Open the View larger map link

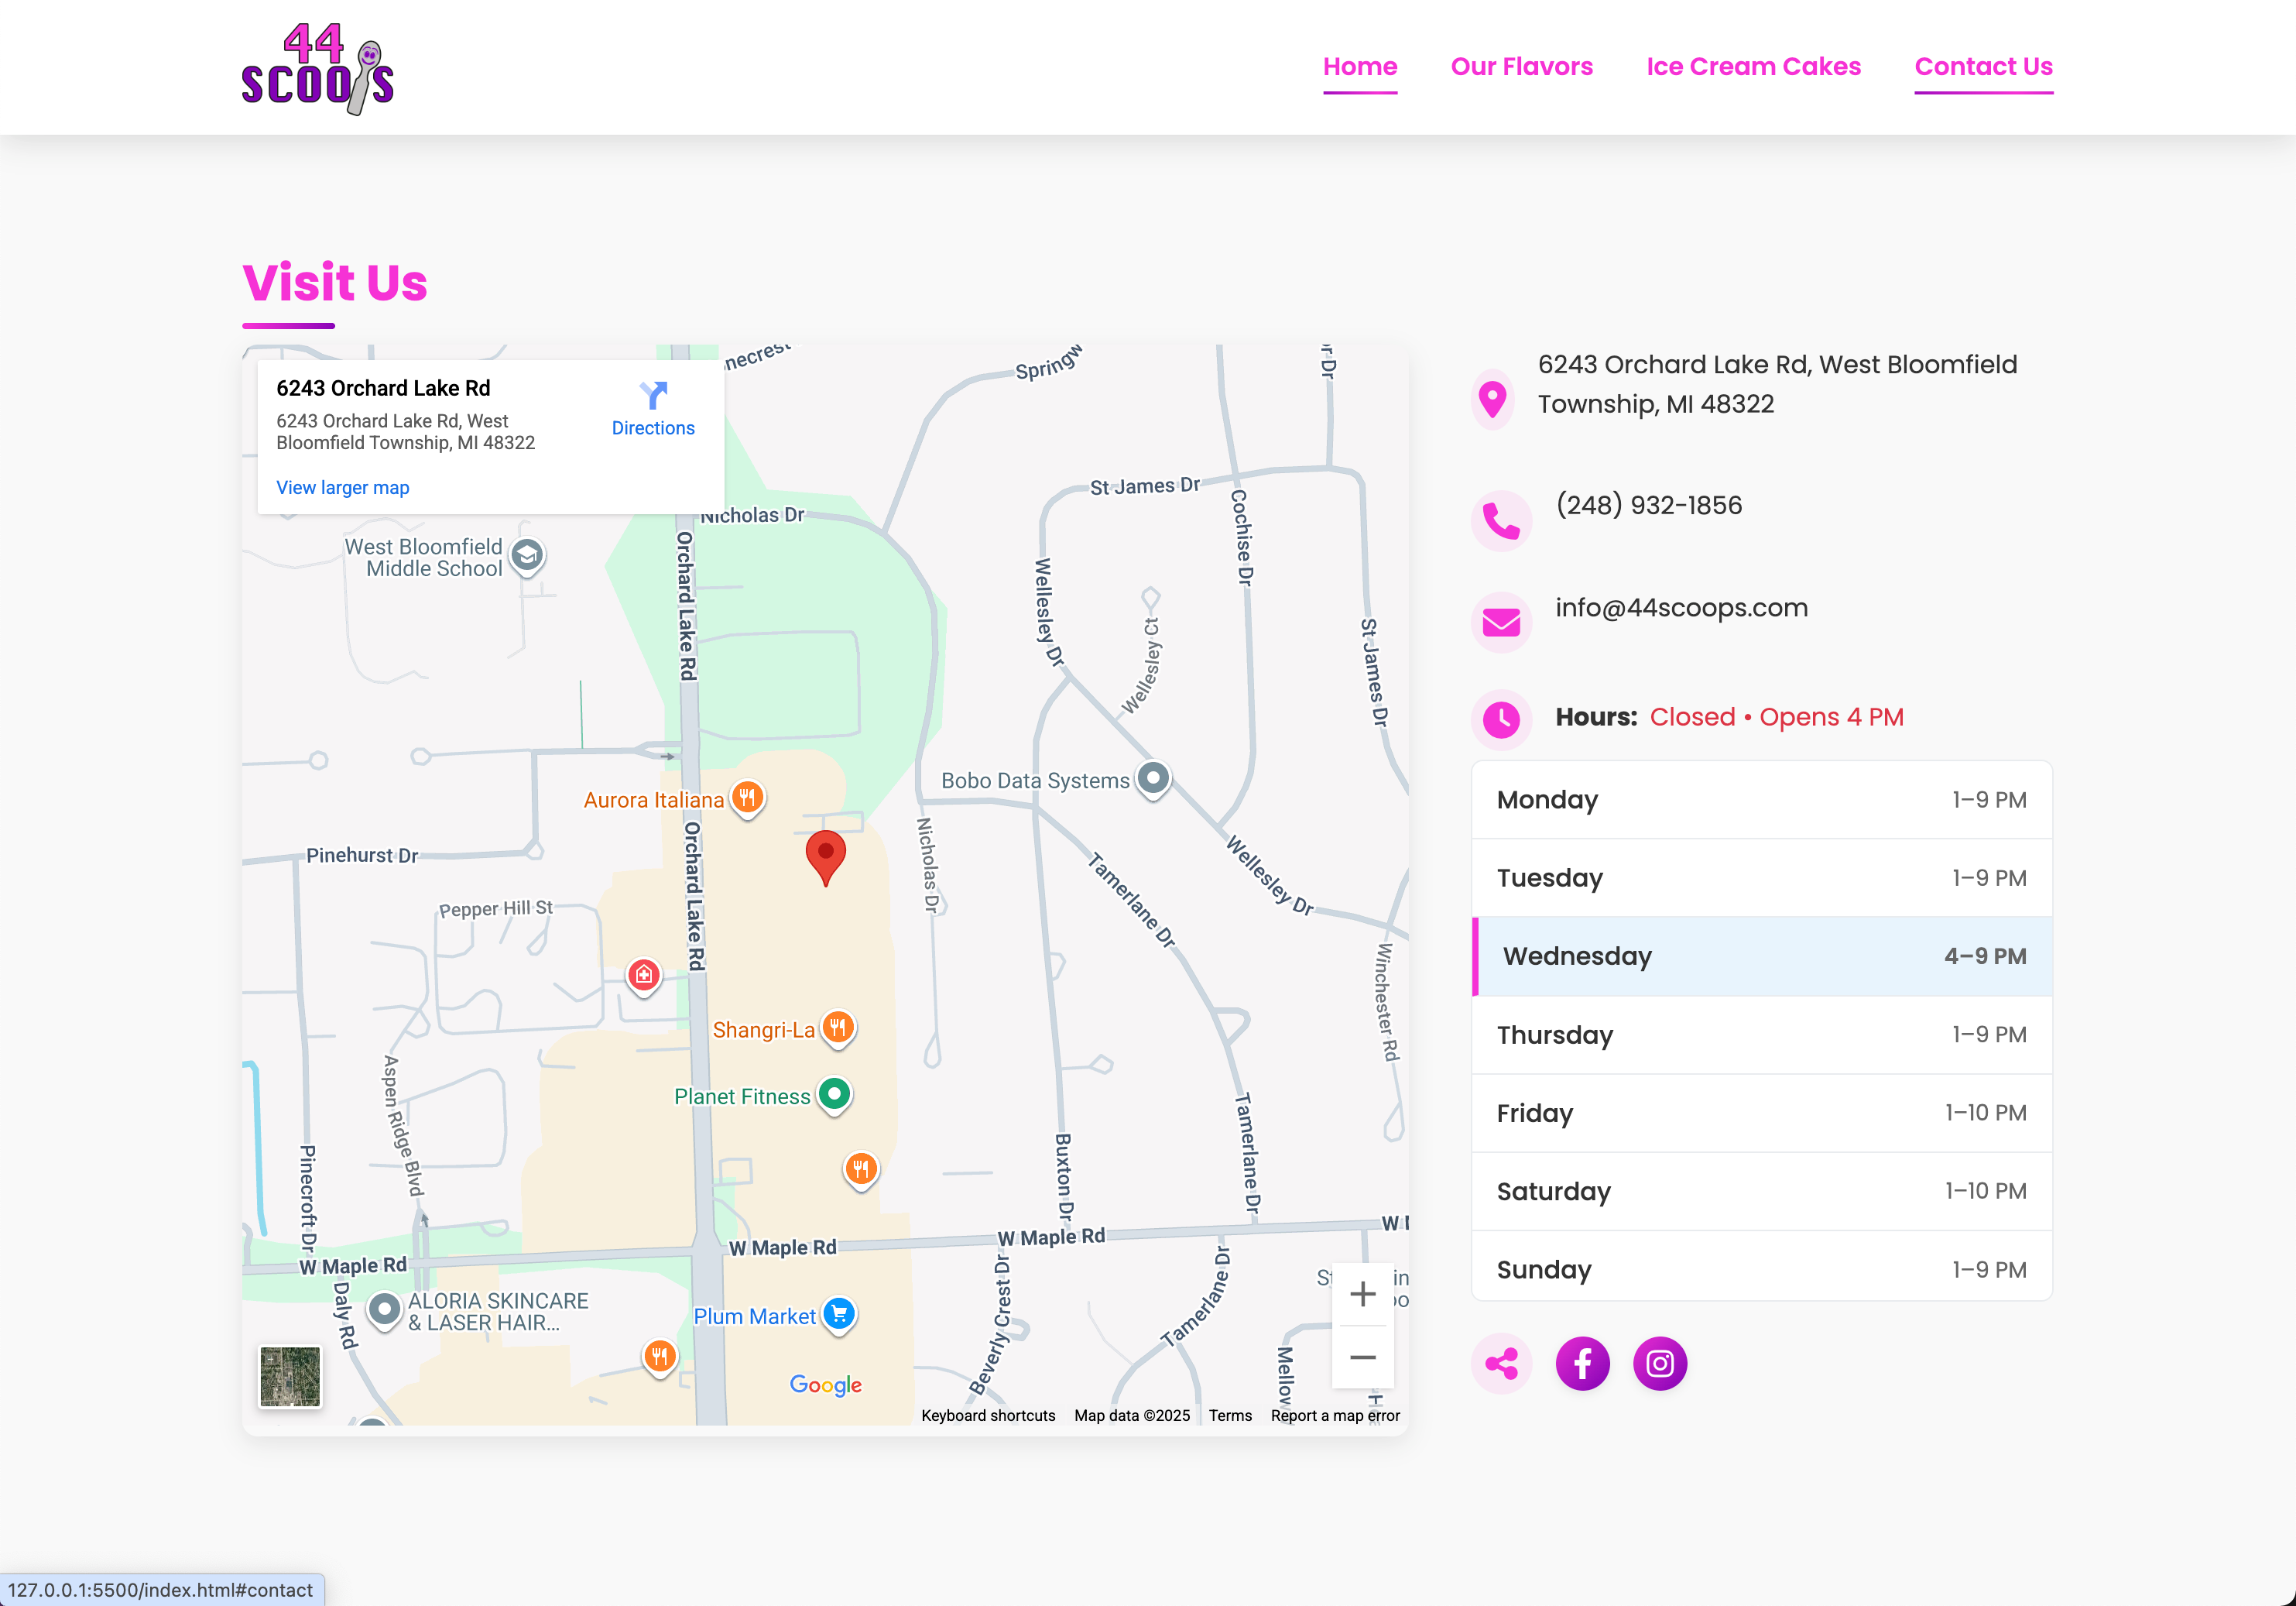(342, 487)
